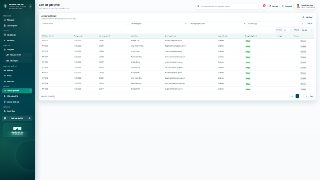Click the sort icon next to Mã nhắc việc
This screenshot has width=320, height=180.
click(53, 36)
